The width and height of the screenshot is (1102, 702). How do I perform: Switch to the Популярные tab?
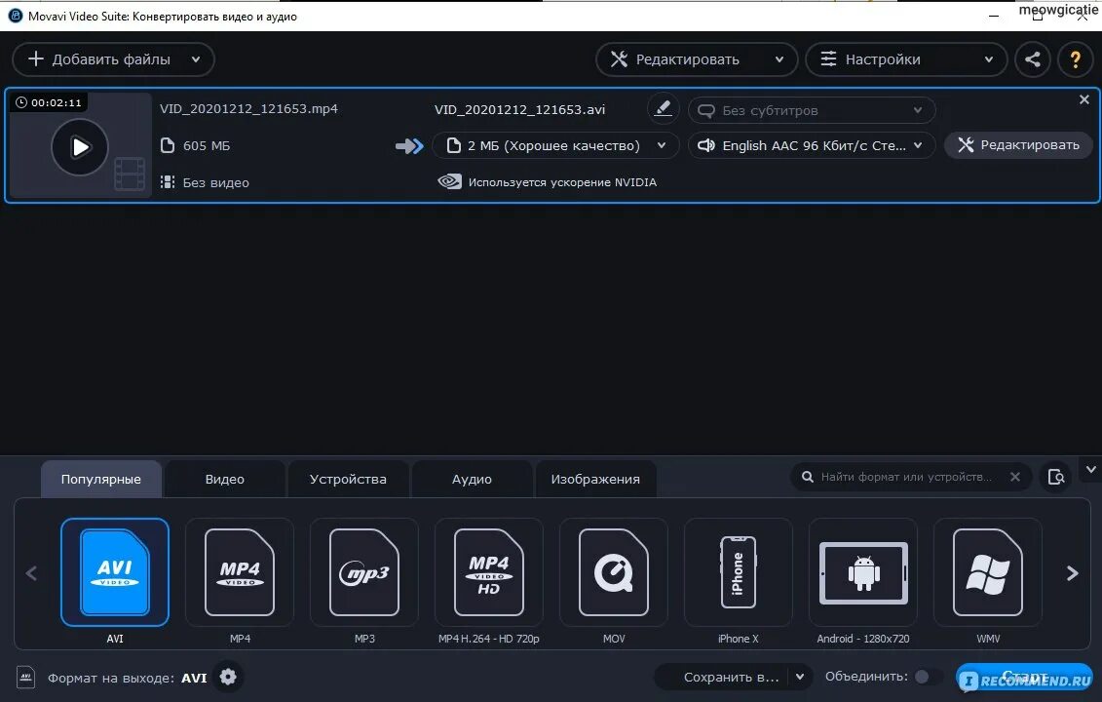(101, 479)
